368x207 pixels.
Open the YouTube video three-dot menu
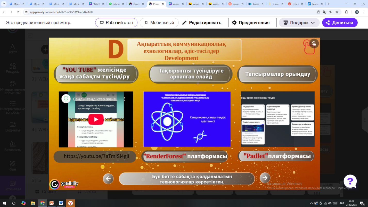point(125,99)
